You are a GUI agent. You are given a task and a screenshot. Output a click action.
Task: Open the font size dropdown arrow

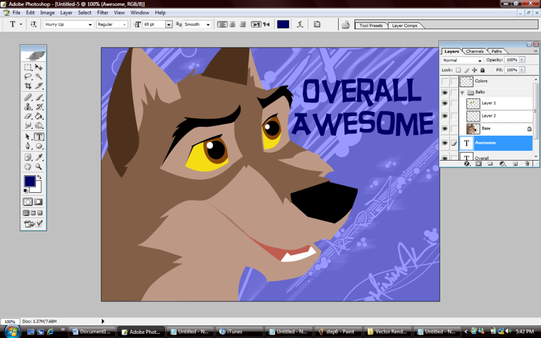tap(169, 24)
